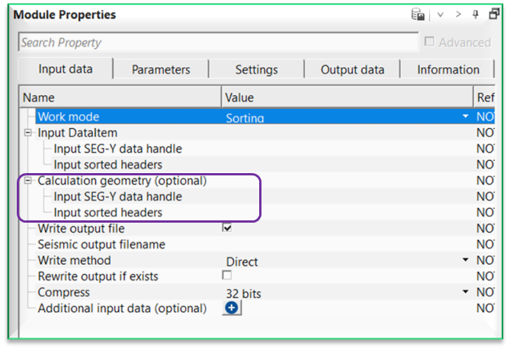This screenshot has width=510, height=350.
Task: Click the restore/float panel icon
Action: tap(494, 14)
